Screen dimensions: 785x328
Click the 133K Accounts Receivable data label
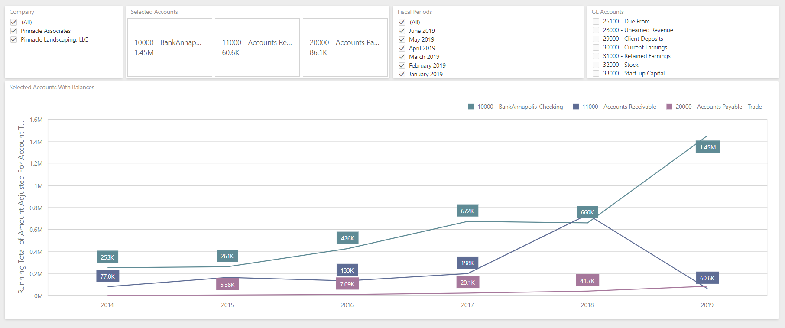(347, 270)
